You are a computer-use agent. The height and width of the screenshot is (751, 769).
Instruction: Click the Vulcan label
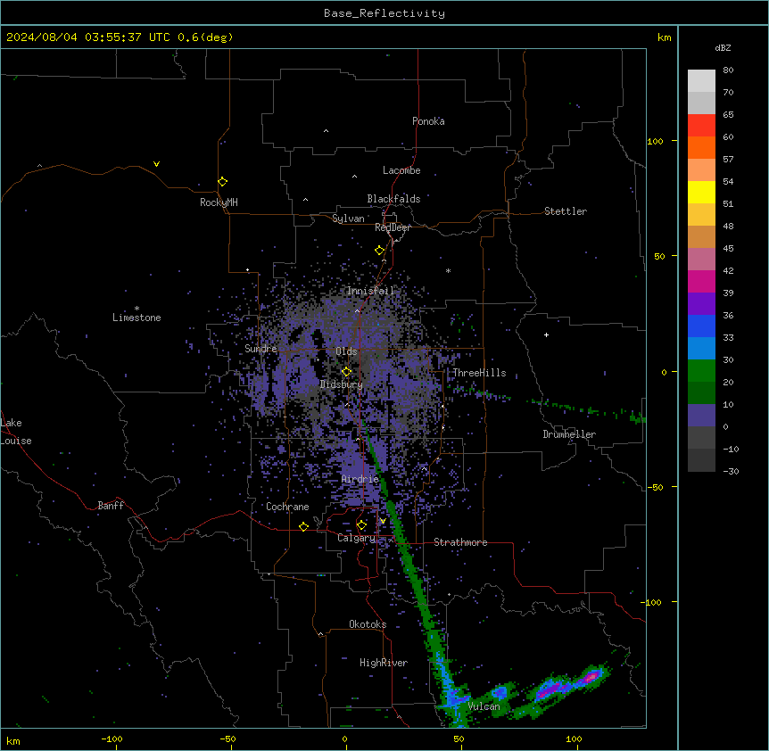484,706
